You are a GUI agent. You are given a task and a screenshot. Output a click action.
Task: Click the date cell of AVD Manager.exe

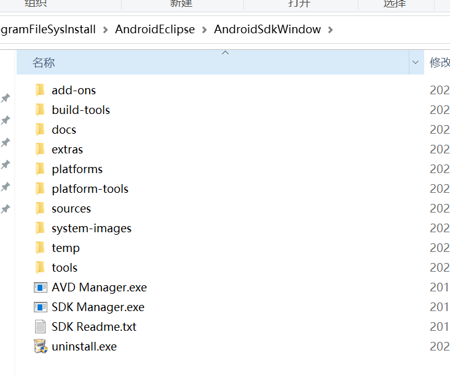click(440, 287)
